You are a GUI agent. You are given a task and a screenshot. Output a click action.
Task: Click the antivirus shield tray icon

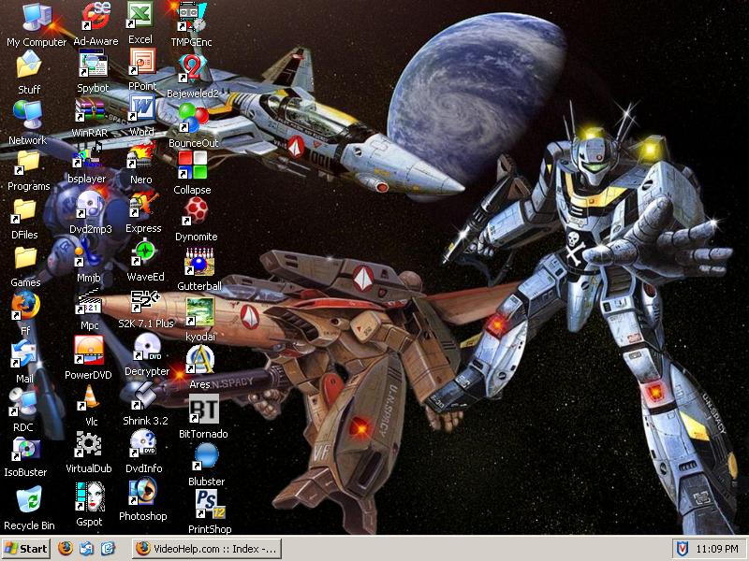point(682,549)
